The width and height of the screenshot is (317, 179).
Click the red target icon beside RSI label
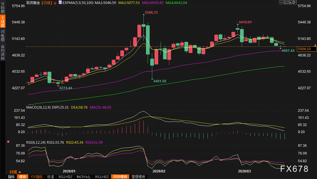[9, 142]
